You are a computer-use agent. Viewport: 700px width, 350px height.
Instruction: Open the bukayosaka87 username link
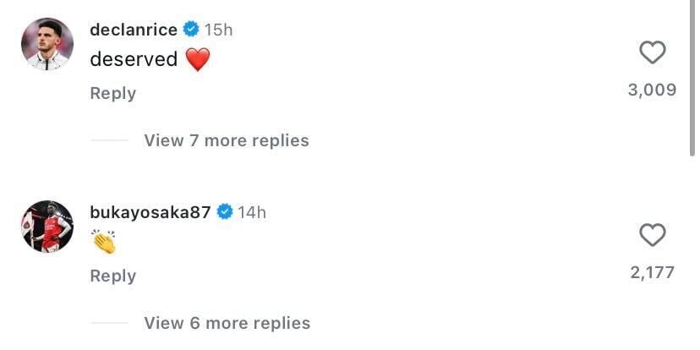click(x=150, y=212)
